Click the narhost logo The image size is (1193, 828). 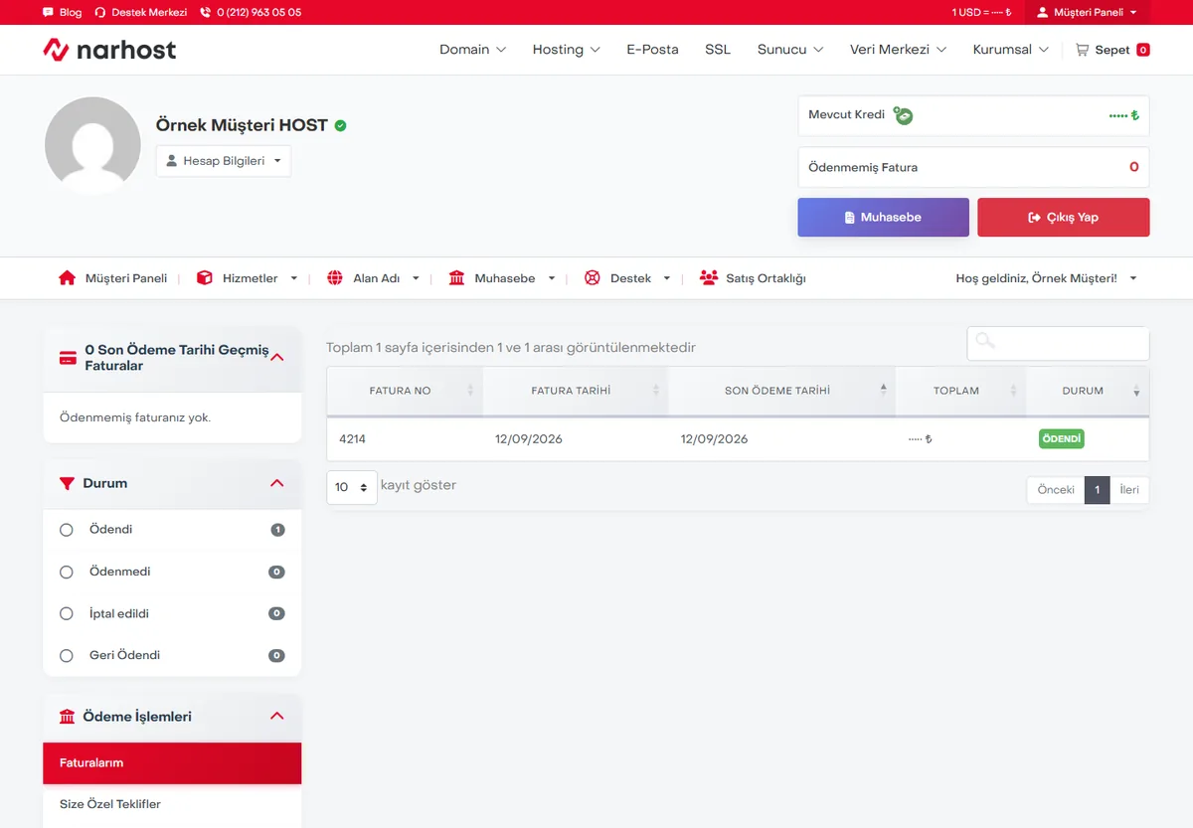point(109,50)
